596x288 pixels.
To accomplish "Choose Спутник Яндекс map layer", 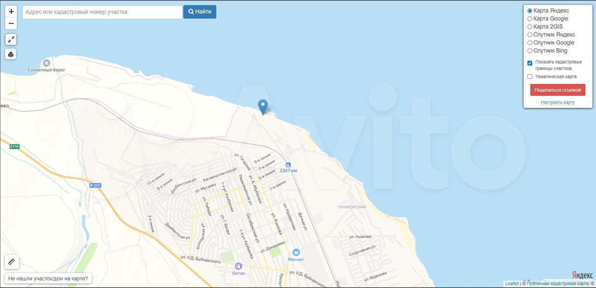I will click(530, 34).
